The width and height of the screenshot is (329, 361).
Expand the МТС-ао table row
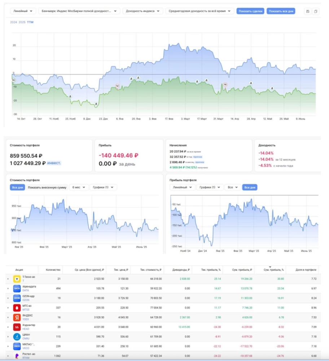(8, 308)
